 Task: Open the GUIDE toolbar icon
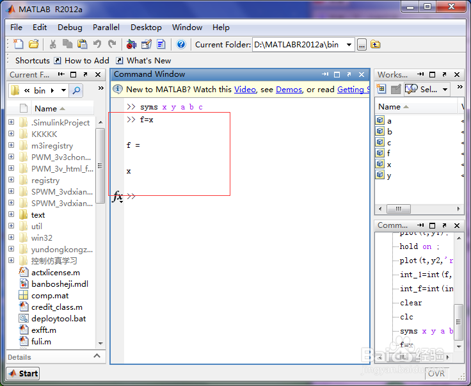[147, 44]
